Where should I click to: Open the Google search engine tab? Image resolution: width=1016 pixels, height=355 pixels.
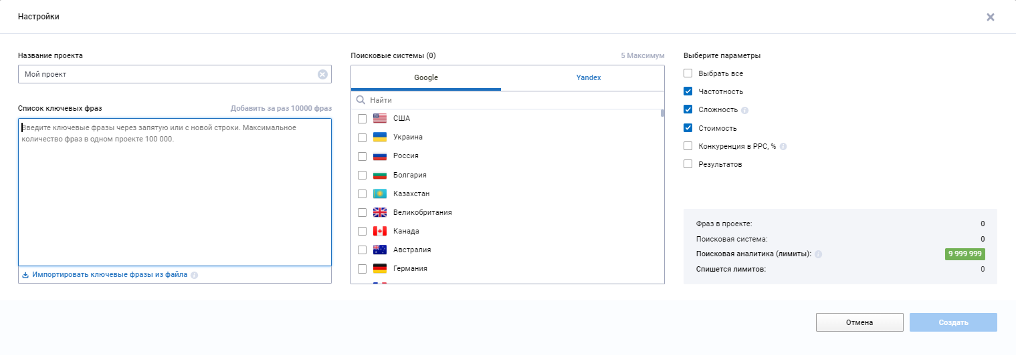(425, 77)
